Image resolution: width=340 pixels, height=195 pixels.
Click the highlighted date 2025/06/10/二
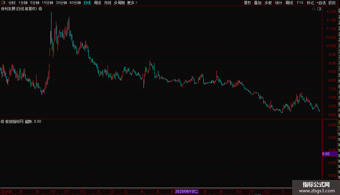[187, 191]
